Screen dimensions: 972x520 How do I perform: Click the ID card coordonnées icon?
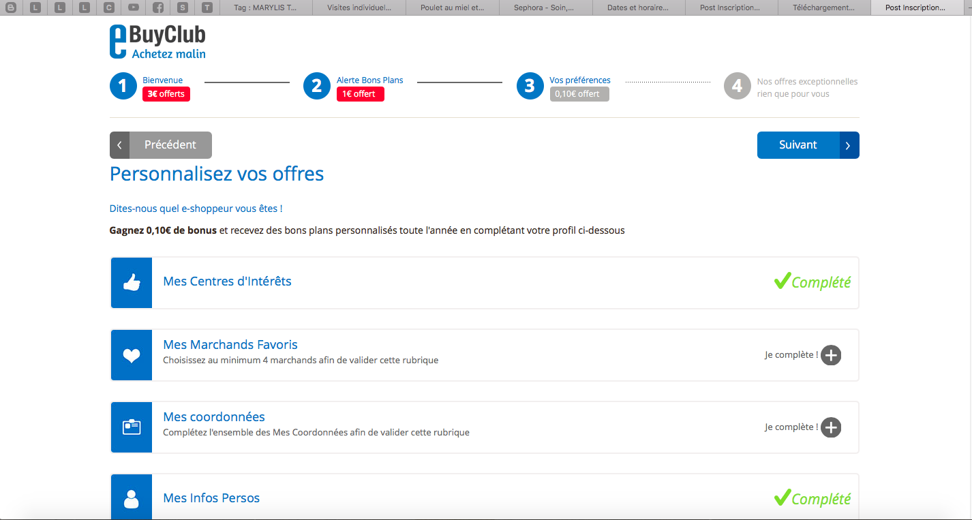pyautogui.click(x=132, y=427)
